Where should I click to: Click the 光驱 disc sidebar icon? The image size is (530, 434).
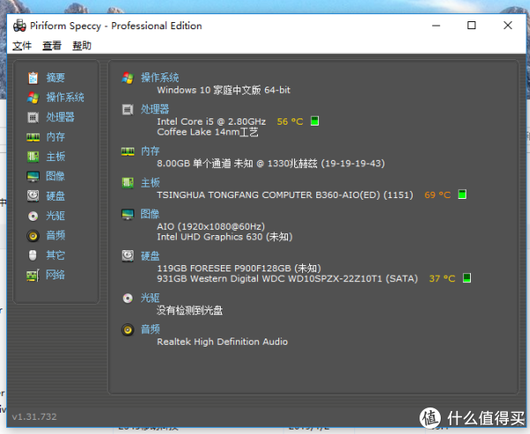coord(33,216)
